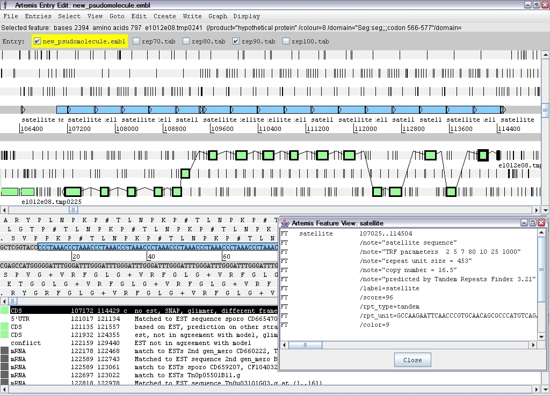This screenshot has width=550, height=396.
Task: Enable the rep80.tab entry checkbox
Action: point(186,41)
